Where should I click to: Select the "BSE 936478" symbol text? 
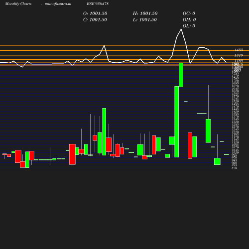coord(98,3)
